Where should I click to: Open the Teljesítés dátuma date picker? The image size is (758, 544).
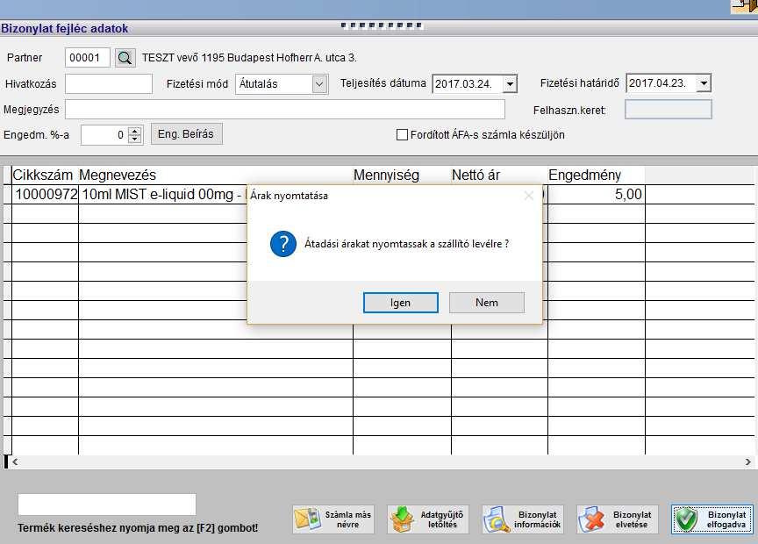pyautogui.click(x=510, y=84)
